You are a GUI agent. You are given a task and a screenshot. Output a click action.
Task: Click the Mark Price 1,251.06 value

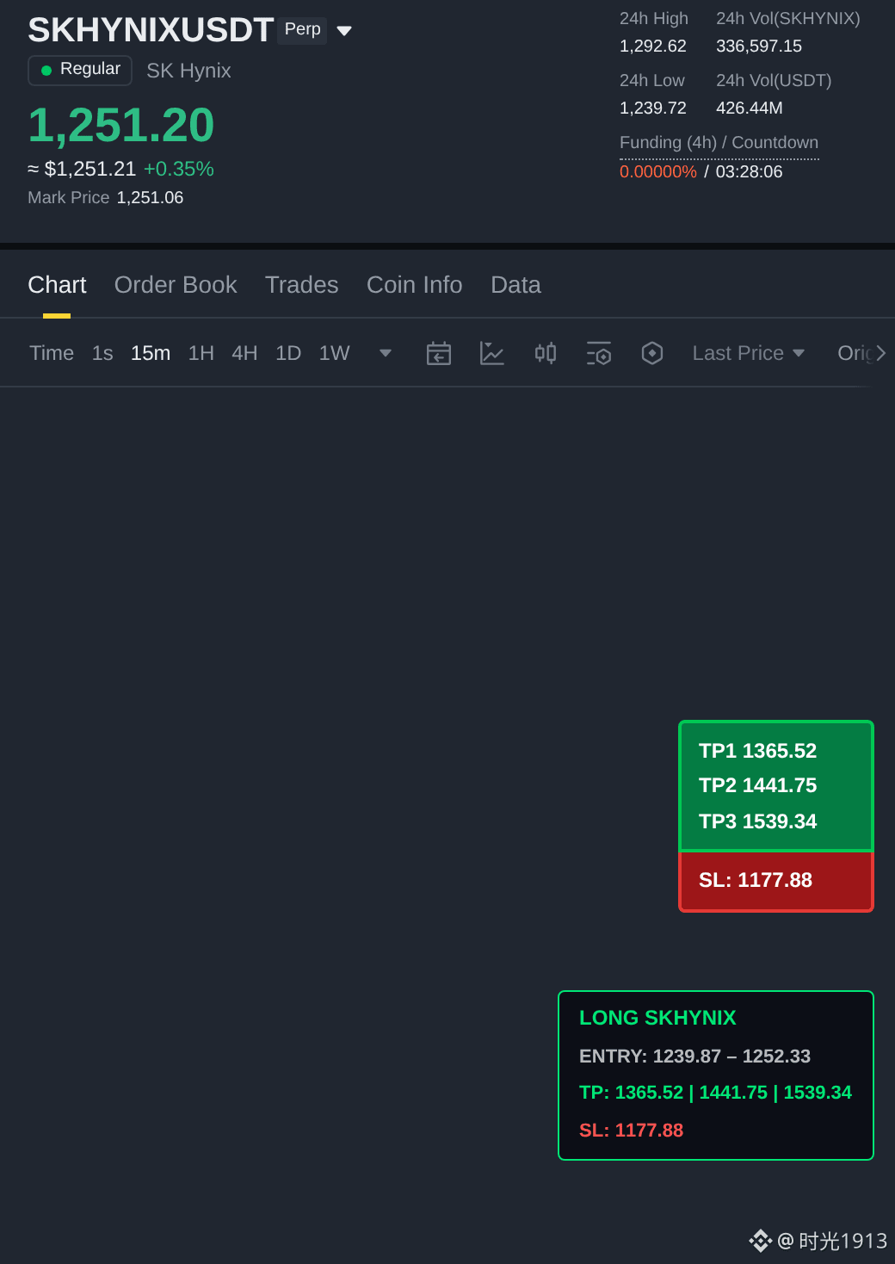pyautogui.click(x=150, y=197)
